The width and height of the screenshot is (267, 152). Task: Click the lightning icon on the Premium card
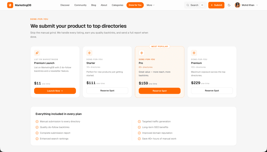tap(194, 53)
